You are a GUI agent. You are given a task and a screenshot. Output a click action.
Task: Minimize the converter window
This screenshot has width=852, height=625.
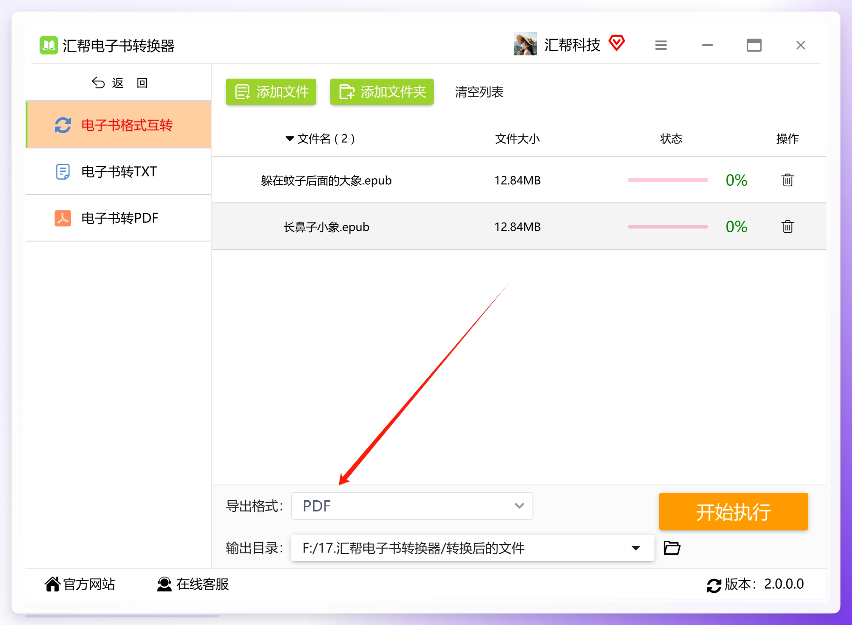point(707,45)
